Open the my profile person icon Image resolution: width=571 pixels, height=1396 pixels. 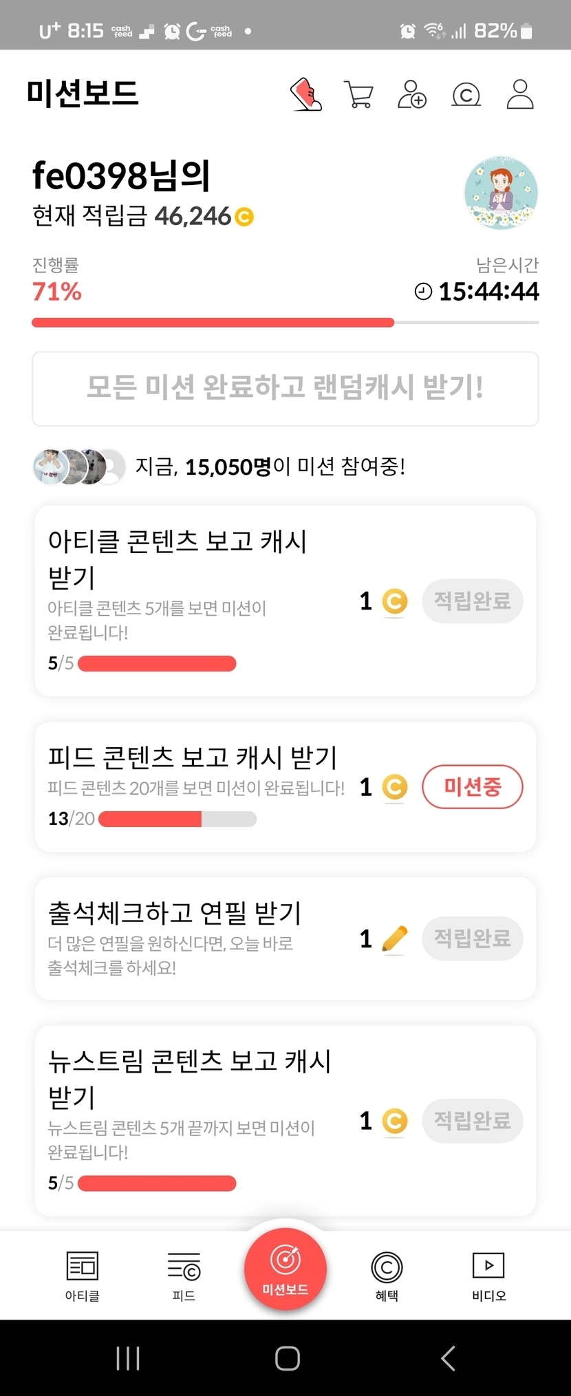pos(520,94)
